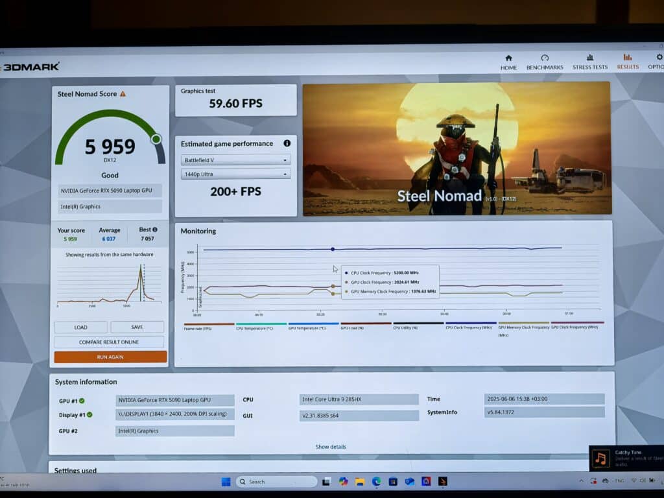Open the Outlook taskbar icon
The image size is (664, 498).
click(x=410, y=482)
